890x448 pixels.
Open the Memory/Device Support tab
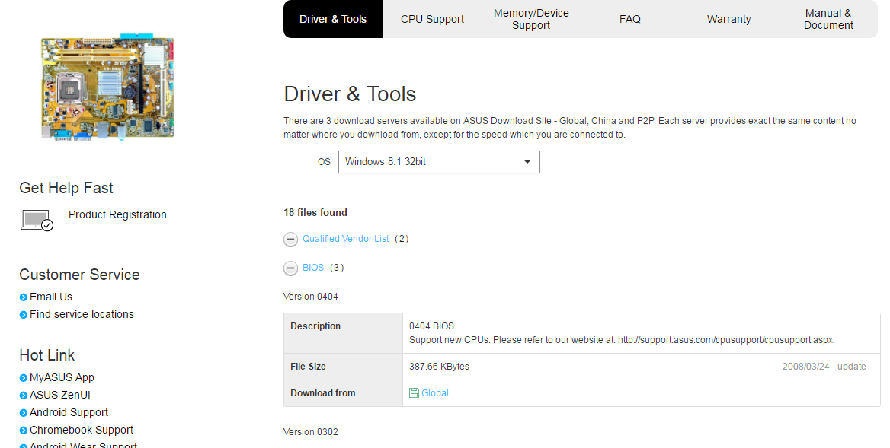(530, 19)
